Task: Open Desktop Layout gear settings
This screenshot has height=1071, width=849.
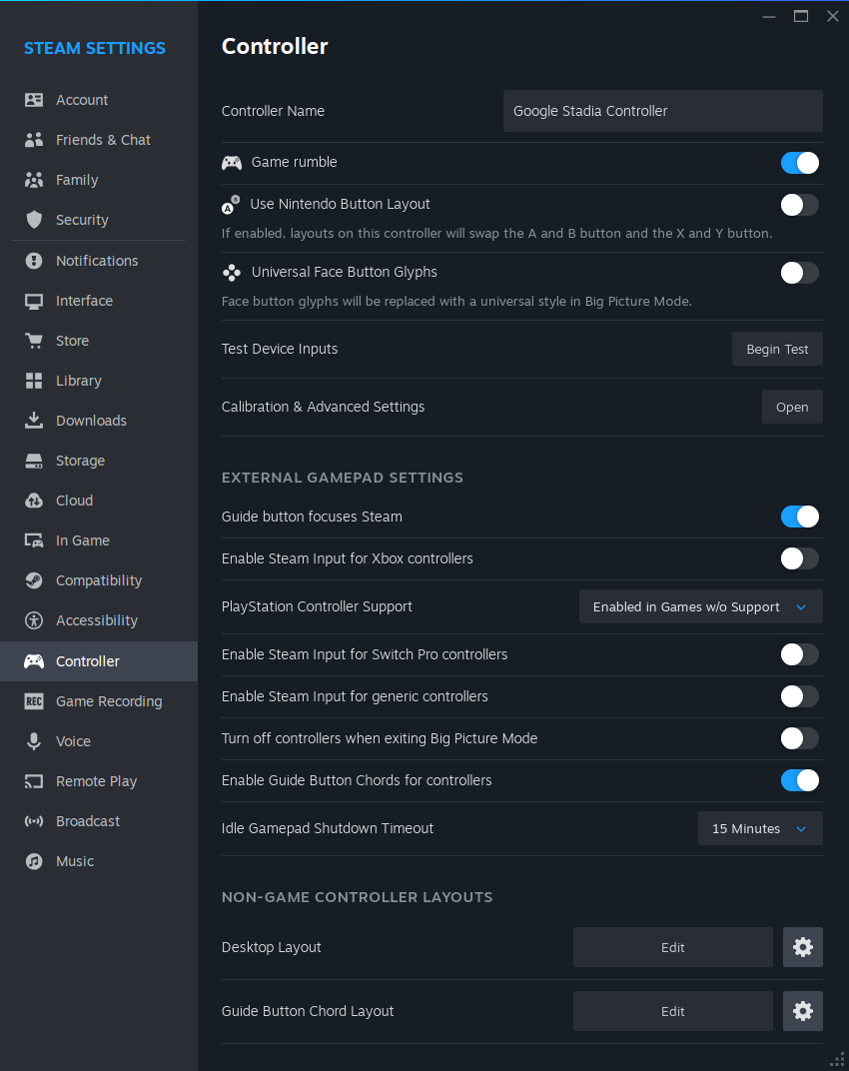Action: point(803,947)
